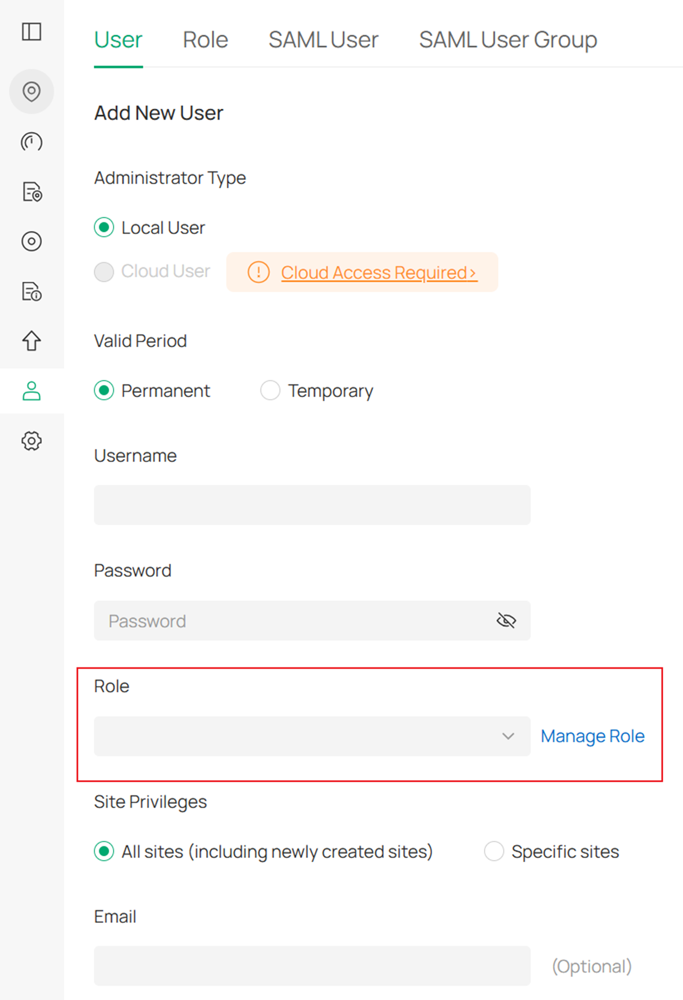Open the upgrade section
The image size is (683, 1000).
tap(31, 341)
